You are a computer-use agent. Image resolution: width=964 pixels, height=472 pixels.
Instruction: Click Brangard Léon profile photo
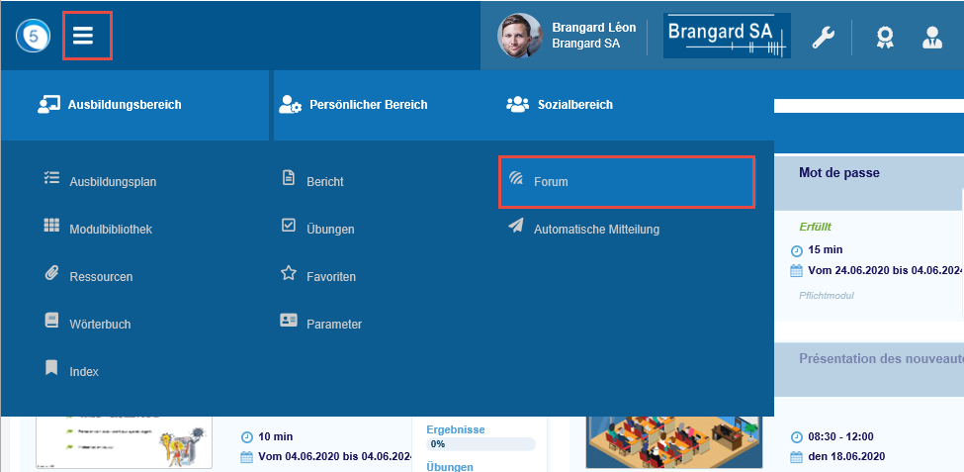pos(519,36)
